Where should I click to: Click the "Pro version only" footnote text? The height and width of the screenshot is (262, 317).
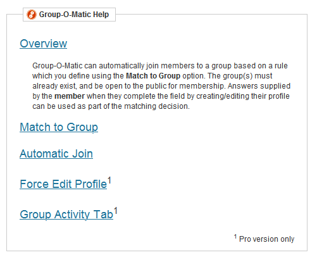tap(266, 239)
